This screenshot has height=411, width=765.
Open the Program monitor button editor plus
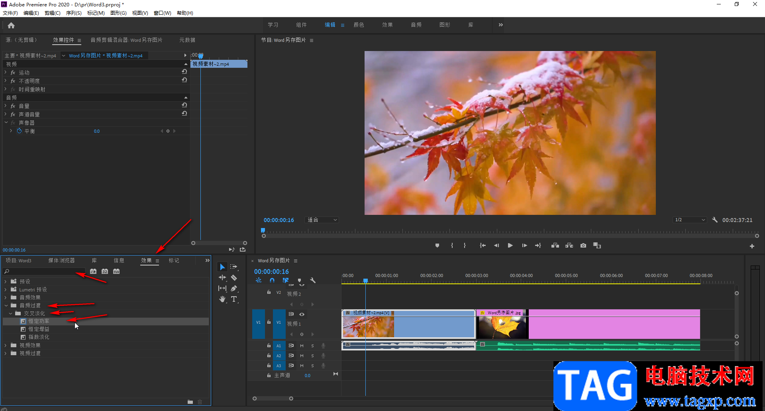tap(752, 246)
